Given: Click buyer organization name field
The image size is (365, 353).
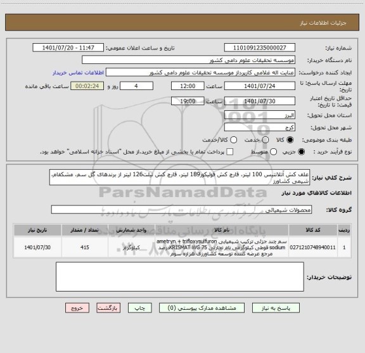Looking at the screenshot, I should click(x=189, y=60).
